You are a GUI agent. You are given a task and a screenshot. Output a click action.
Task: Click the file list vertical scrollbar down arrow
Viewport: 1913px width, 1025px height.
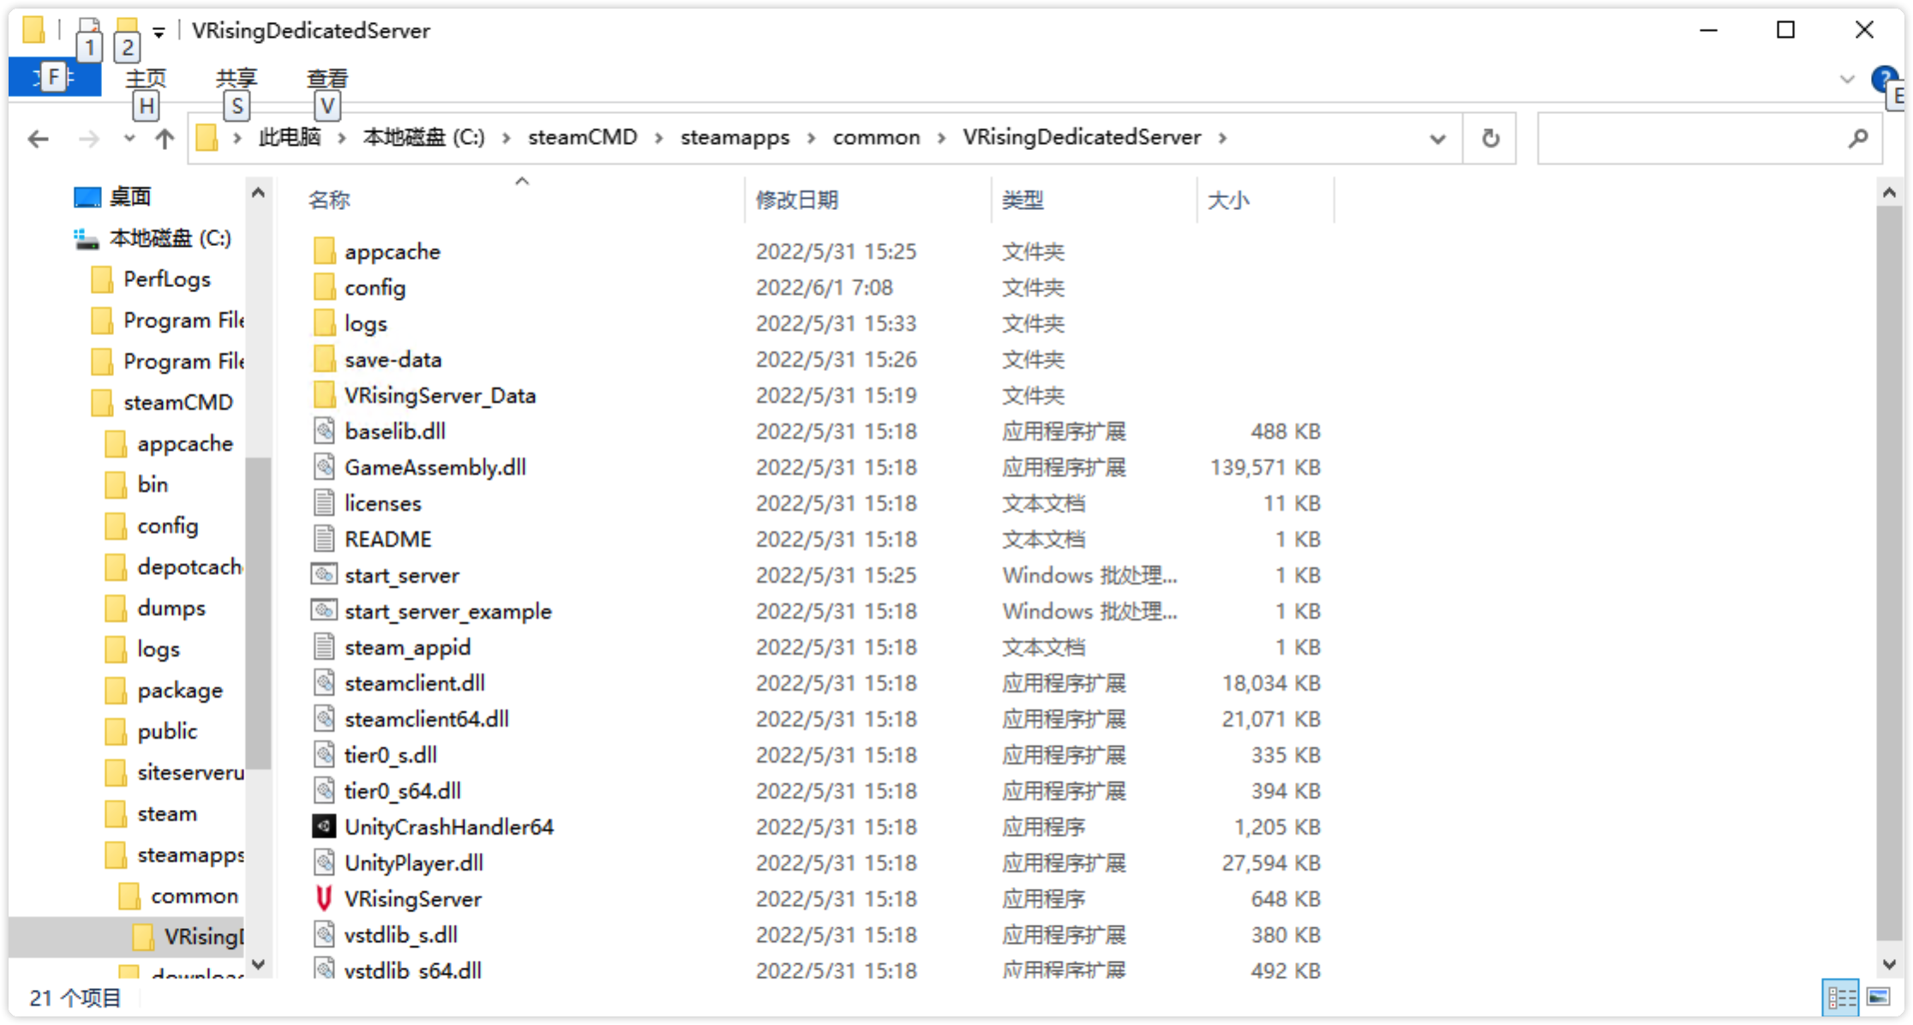pyautogui.click(x=1889, y=963)
